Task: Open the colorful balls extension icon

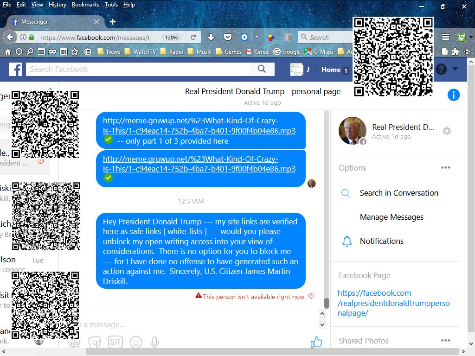Action: (x=271, y=38)
